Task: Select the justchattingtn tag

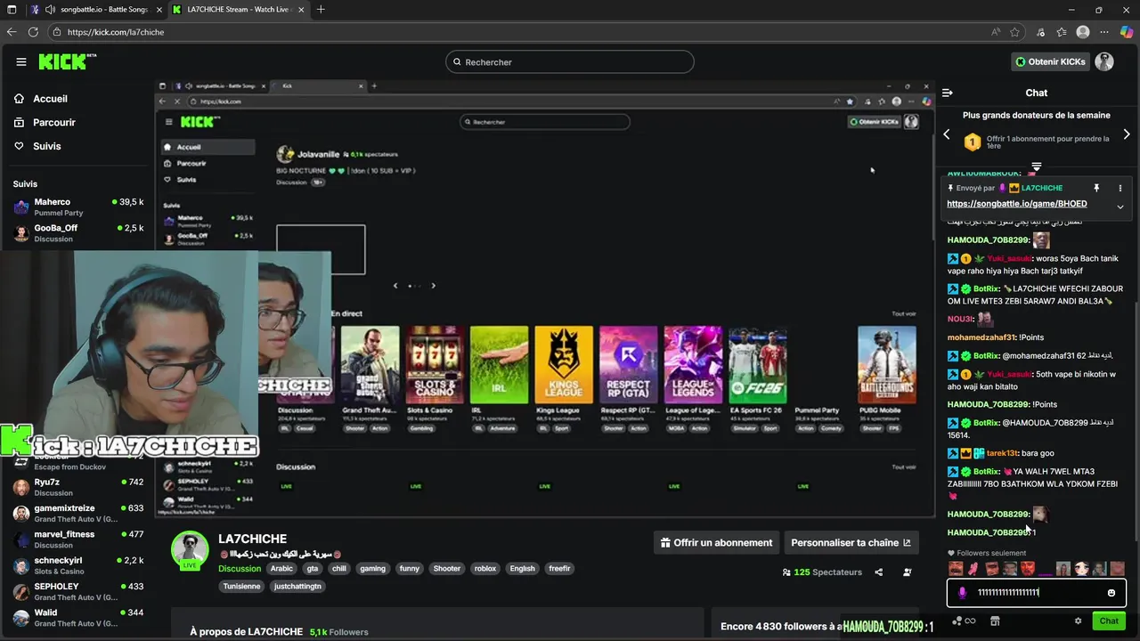Action: (x=298, y=587)
